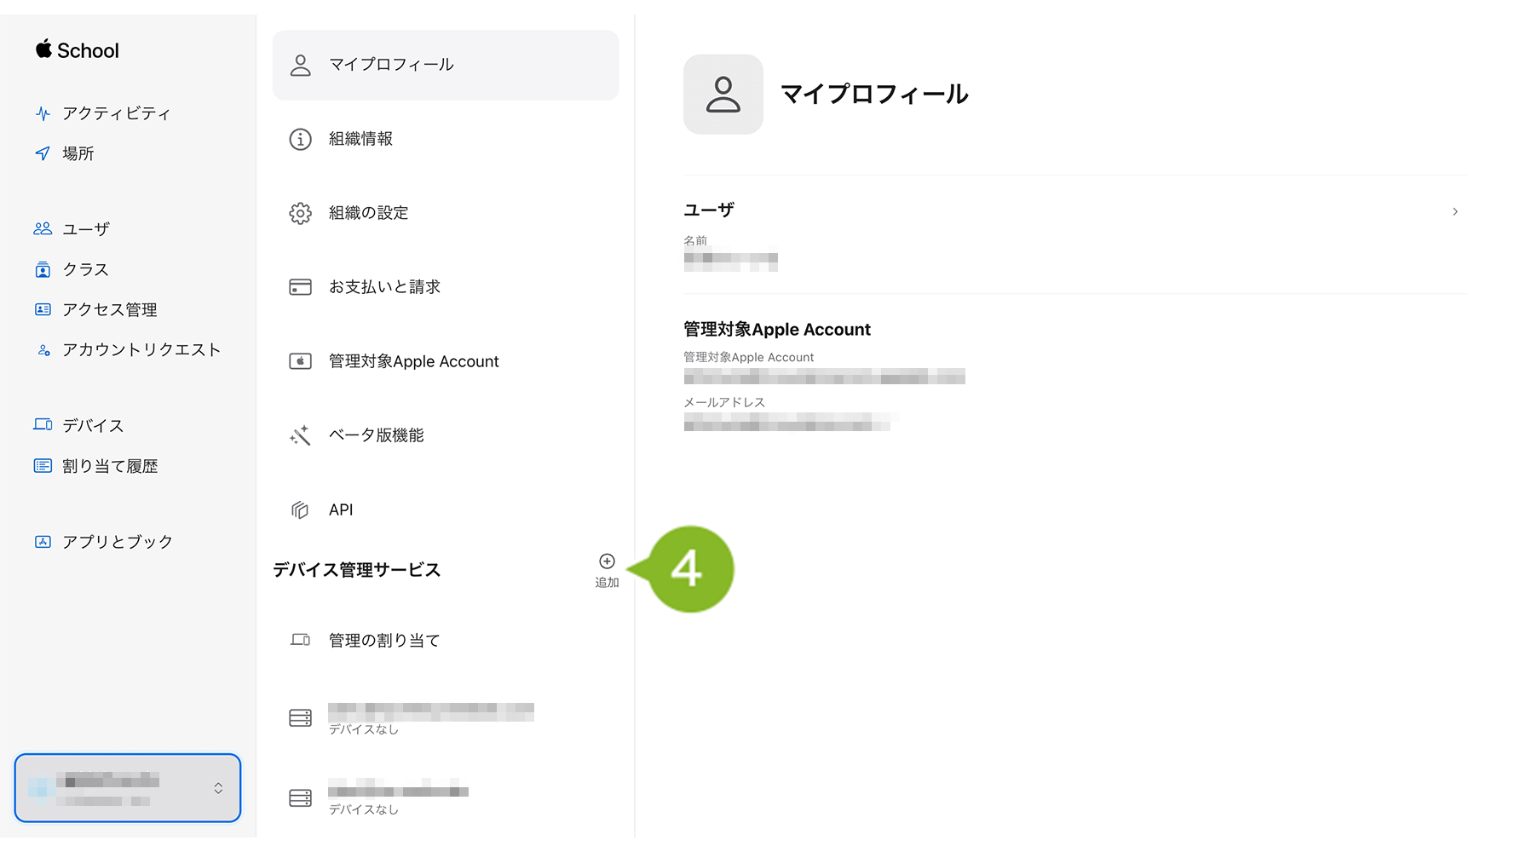Click the Classes icon in sidebar
The image size is (1515, 852).
(43, 270)
